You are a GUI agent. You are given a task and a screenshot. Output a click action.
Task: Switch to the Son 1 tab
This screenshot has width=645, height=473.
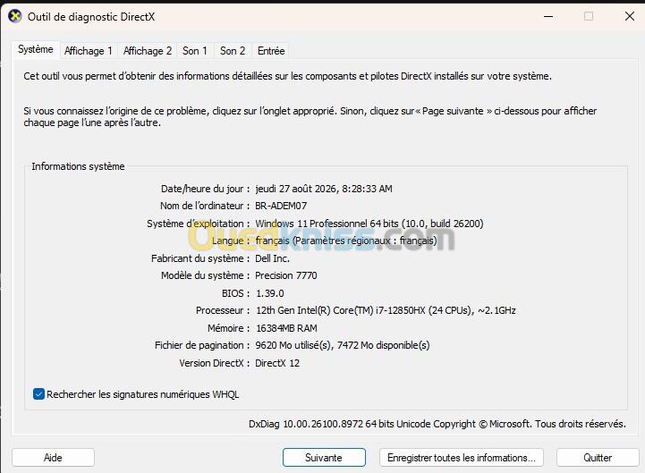click(x=194, y=51)
